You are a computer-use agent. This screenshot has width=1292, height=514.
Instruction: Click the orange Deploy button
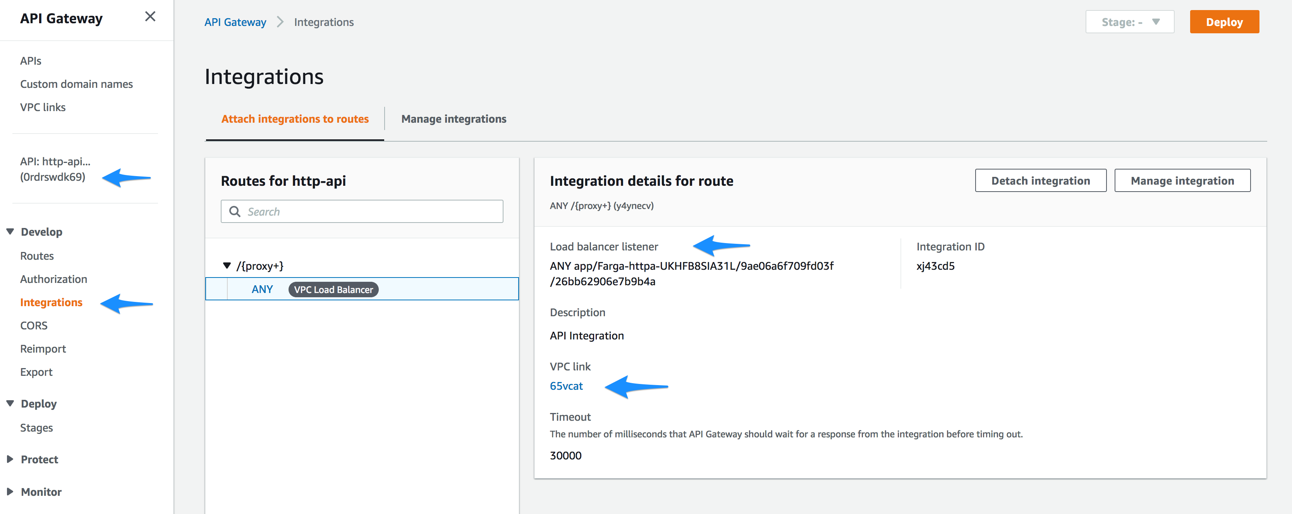1224,22
